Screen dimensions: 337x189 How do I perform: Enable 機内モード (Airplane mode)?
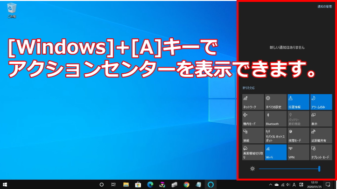tap(253, 118)
